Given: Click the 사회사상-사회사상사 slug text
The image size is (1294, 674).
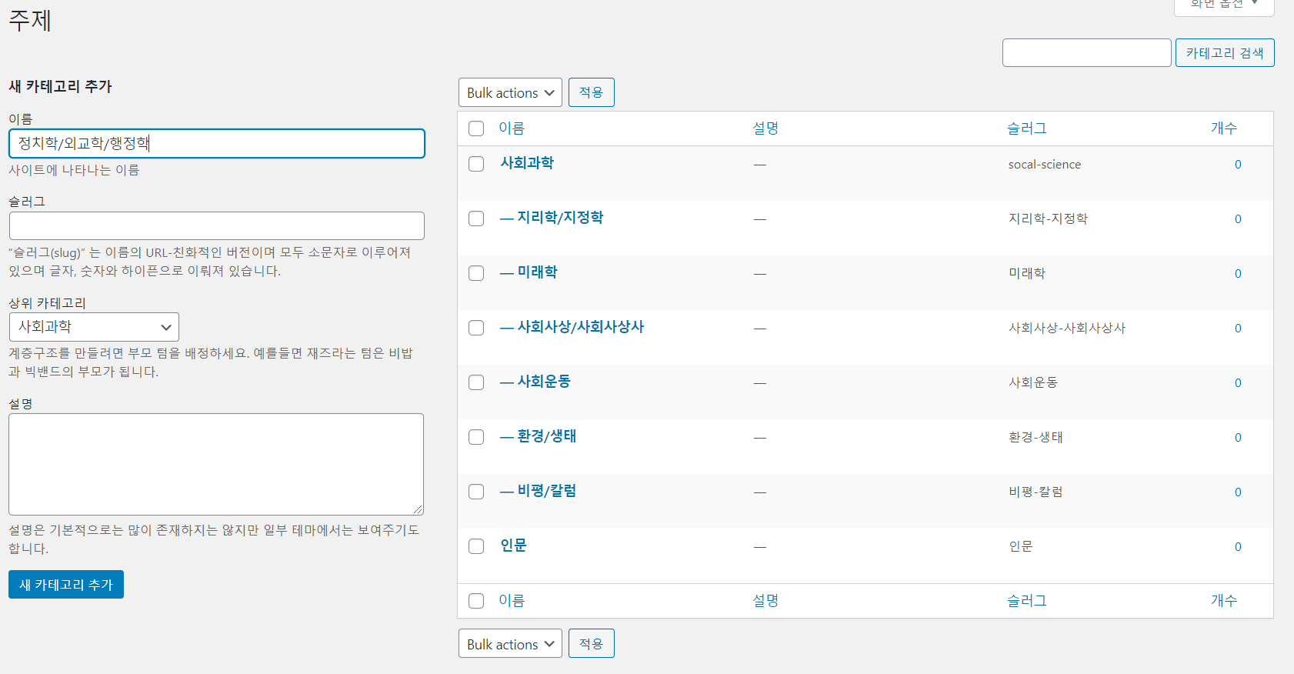Looking at the screenshot, I should 1067,328.
